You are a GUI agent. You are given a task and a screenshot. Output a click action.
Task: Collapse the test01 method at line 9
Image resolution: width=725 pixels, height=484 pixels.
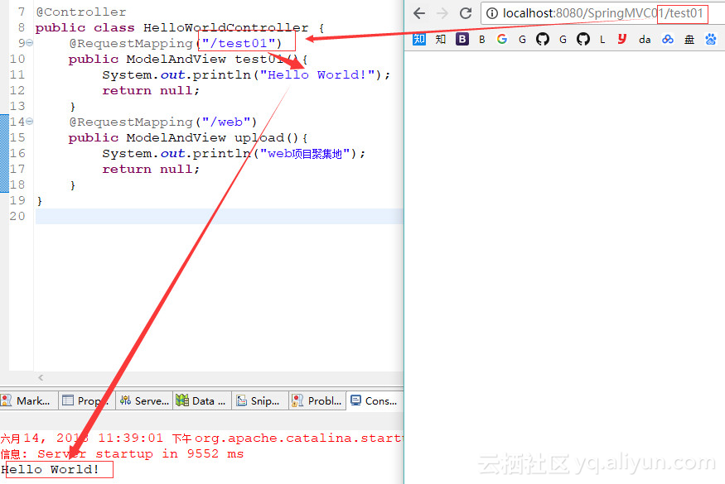(30, 43)
